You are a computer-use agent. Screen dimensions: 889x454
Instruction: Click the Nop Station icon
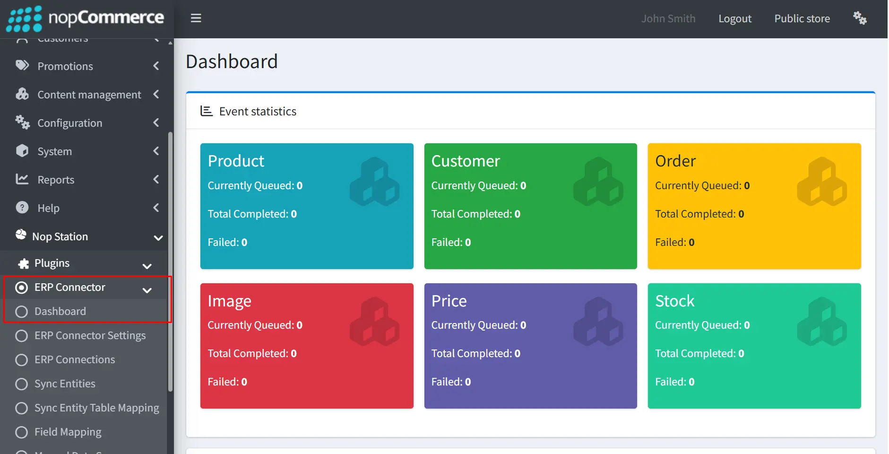(21, 235)
